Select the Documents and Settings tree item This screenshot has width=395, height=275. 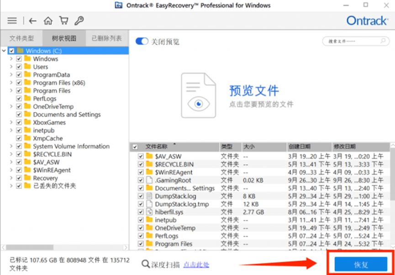point(67,114)
